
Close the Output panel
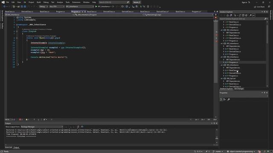(x=217, y=123)
